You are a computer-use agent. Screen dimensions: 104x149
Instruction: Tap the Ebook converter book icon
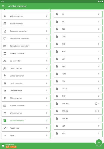[5, 24]
